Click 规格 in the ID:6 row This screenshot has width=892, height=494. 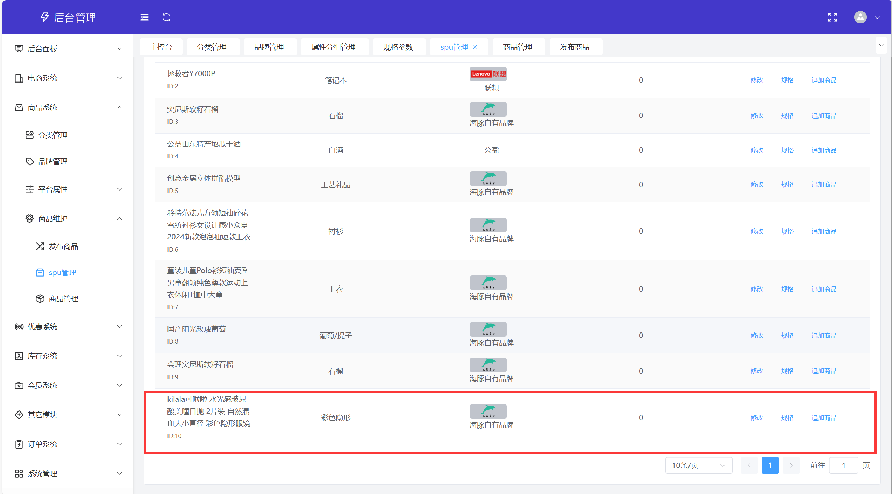tap(787, 231)
